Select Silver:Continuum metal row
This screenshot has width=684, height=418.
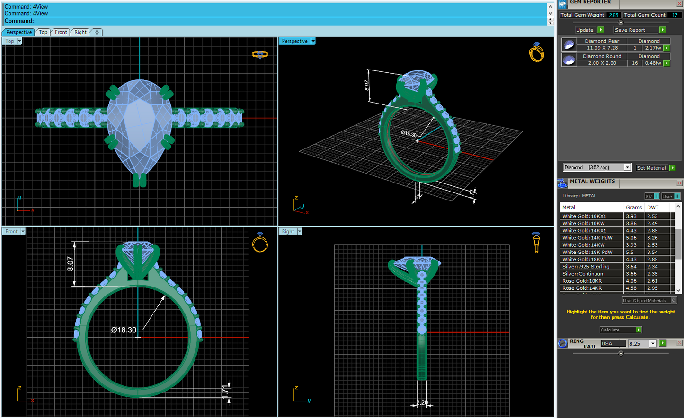617,273
